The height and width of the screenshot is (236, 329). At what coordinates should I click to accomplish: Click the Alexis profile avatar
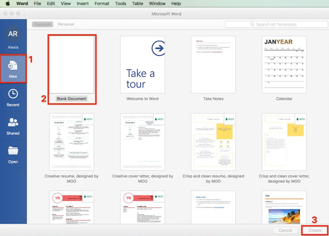point(13,35)
